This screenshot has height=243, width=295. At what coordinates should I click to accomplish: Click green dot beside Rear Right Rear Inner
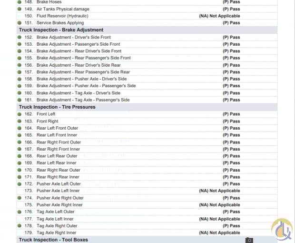[20, 177]
